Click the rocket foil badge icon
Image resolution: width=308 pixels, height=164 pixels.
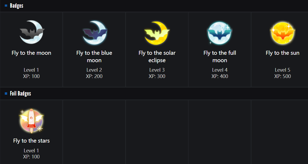(32, 120)
